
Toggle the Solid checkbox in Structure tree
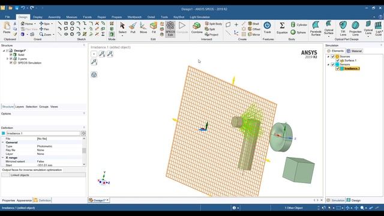(x=11, y=55)
